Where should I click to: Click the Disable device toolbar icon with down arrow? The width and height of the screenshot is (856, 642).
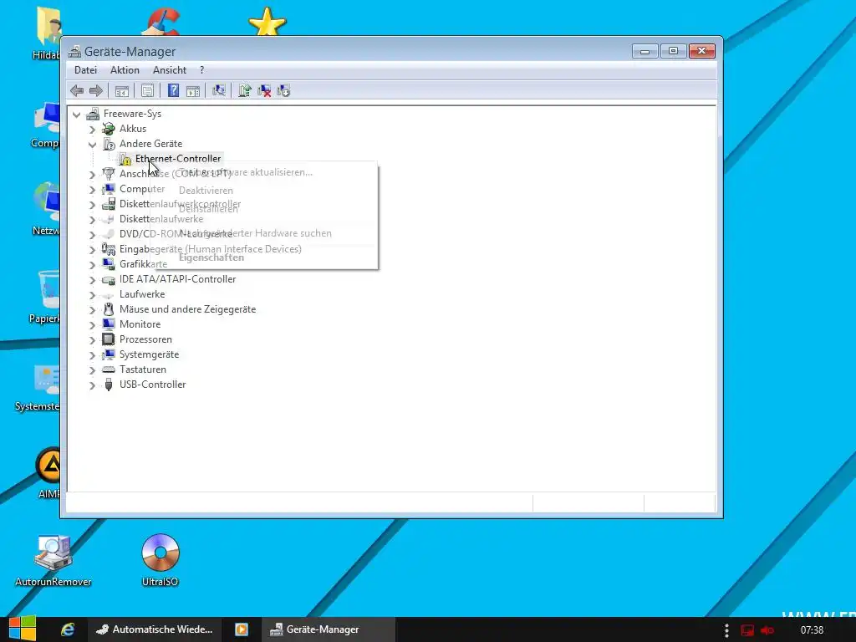283,90
